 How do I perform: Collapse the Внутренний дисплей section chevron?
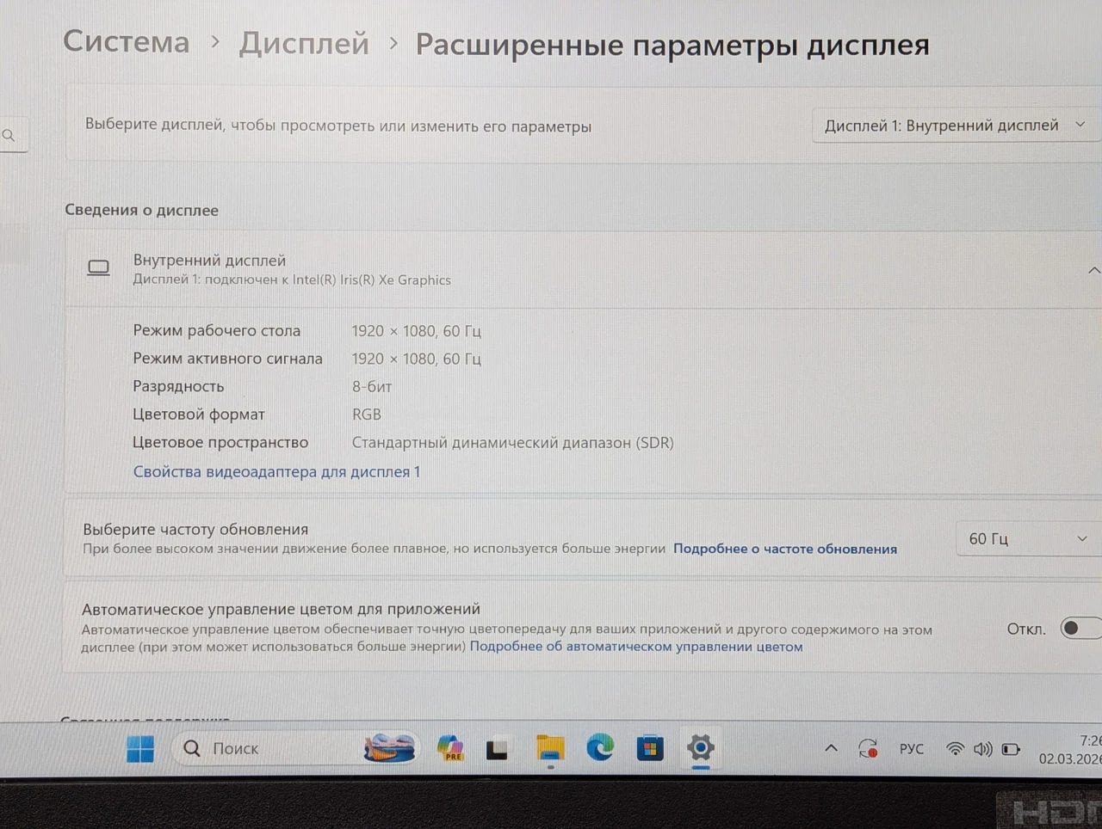coord(1093,270)
